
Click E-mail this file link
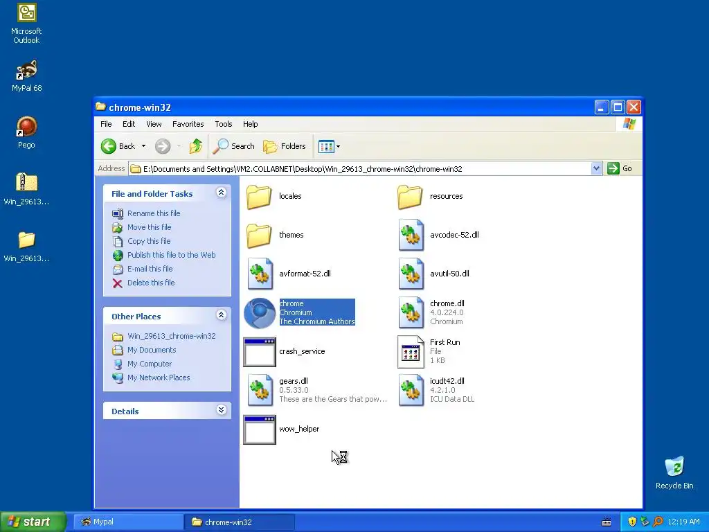tap(150, 269)
